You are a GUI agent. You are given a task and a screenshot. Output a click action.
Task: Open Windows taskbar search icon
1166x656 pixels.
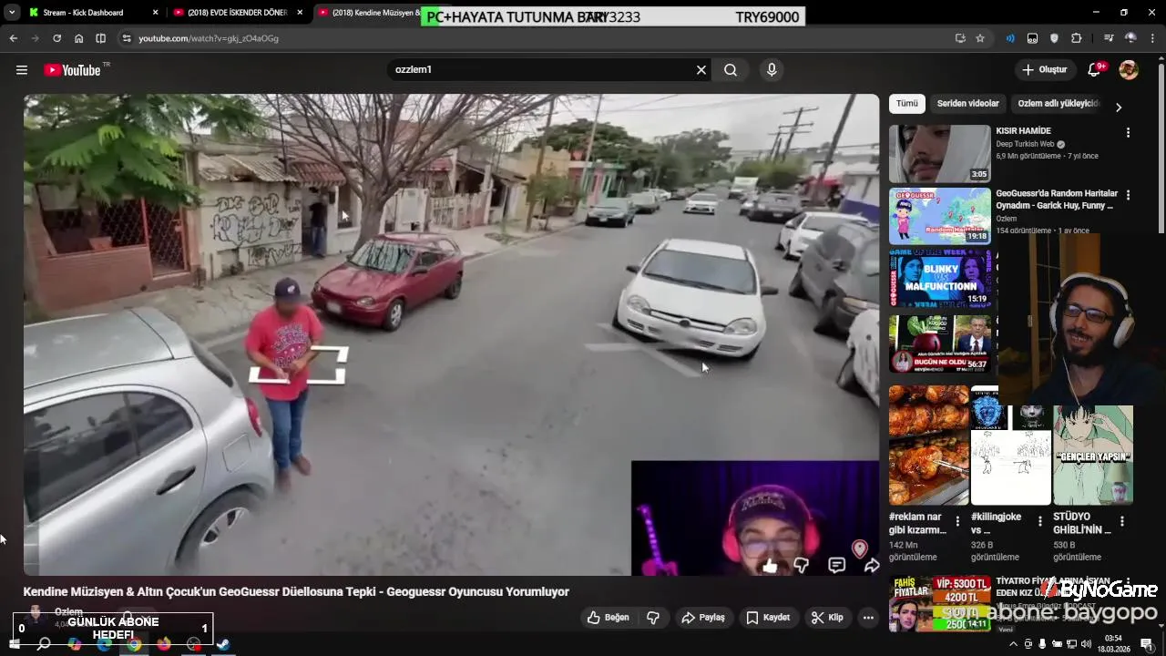pyautogui.click(x=44, y=644)
